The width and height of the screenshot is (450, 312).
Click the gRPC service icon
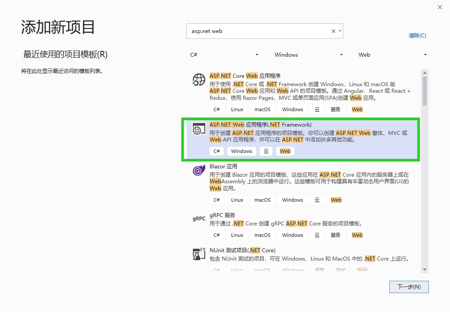pyautogui.click(x=199, y=218)
